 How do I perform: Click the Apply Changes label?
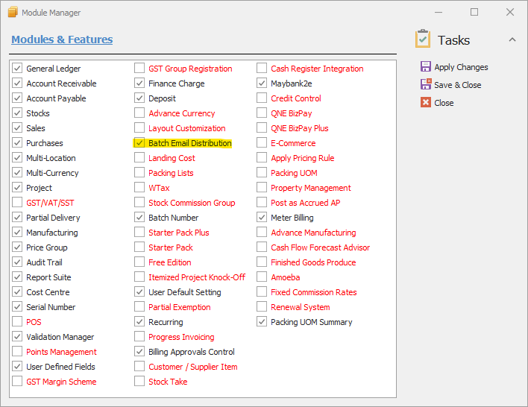[461, 67]
